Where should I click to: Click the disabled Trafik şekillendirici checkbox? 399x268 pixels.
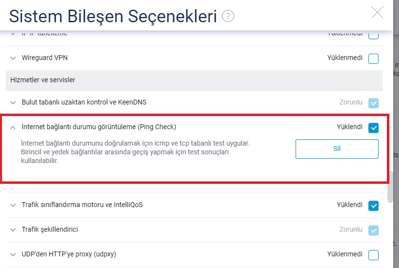[x=373, y=230]
